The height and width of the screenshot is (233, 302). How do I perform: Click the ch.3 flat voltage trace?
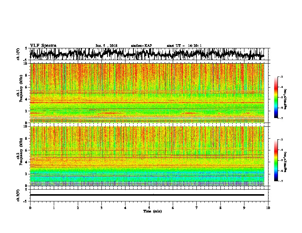(147, 195)
